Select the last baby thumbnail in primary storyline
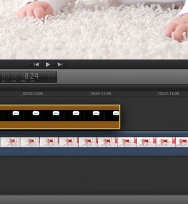The image size is (188, 204). point(182,142)
